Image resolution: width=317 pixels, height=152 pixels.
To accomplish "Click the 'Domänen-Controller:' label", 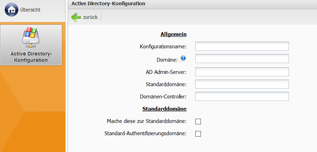I will (163, 97).
